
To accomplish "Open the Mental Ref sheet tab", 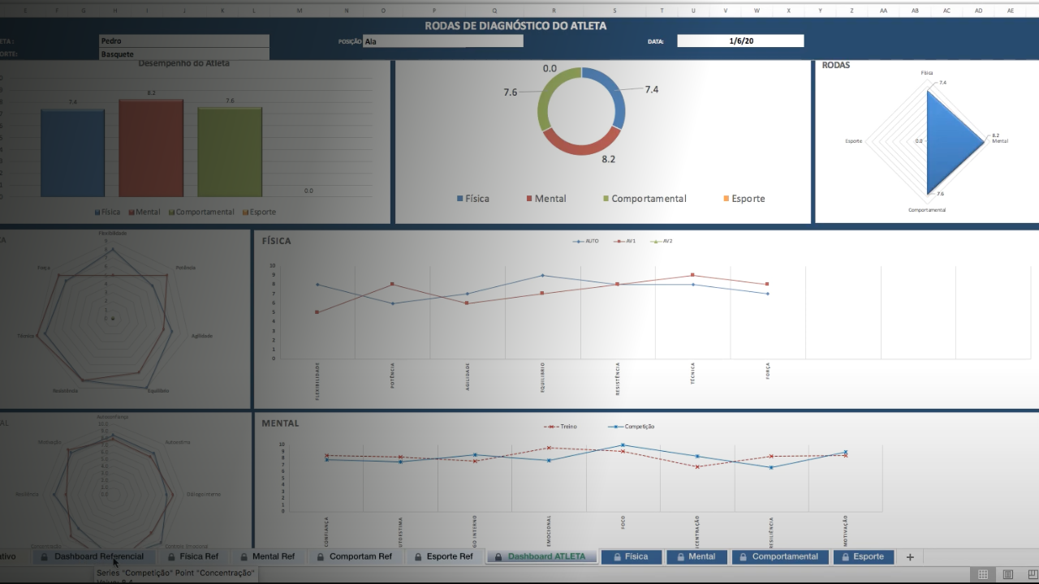I will [273, 556].
